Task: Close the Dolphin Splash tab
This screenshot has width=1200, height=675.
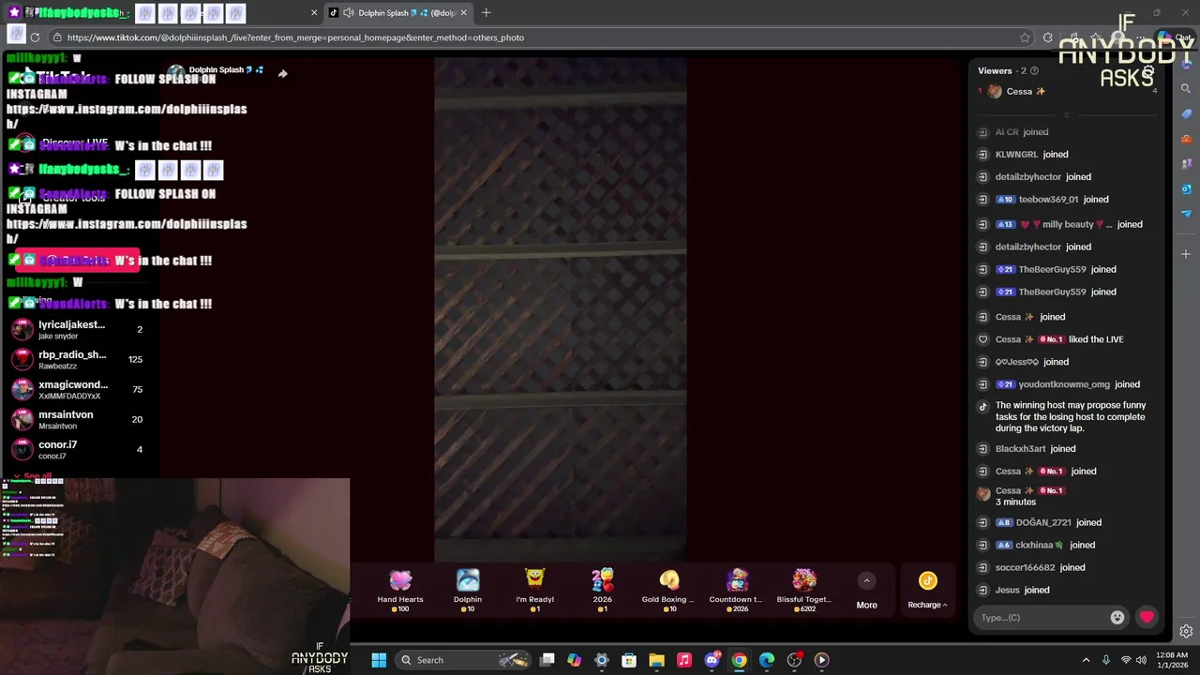Action: pyautogui.click(x=463, y=13)
